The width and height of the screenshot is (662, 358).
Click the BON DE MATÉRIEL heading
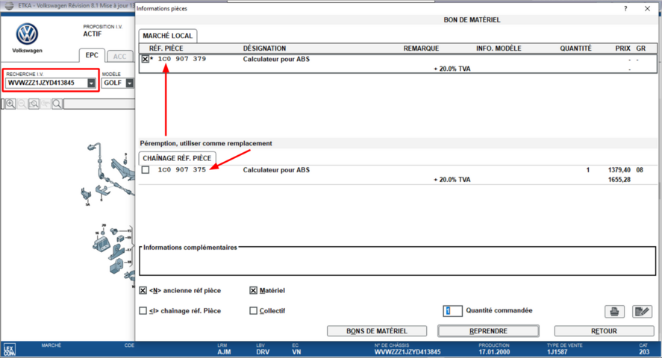[x=472, y=20]
